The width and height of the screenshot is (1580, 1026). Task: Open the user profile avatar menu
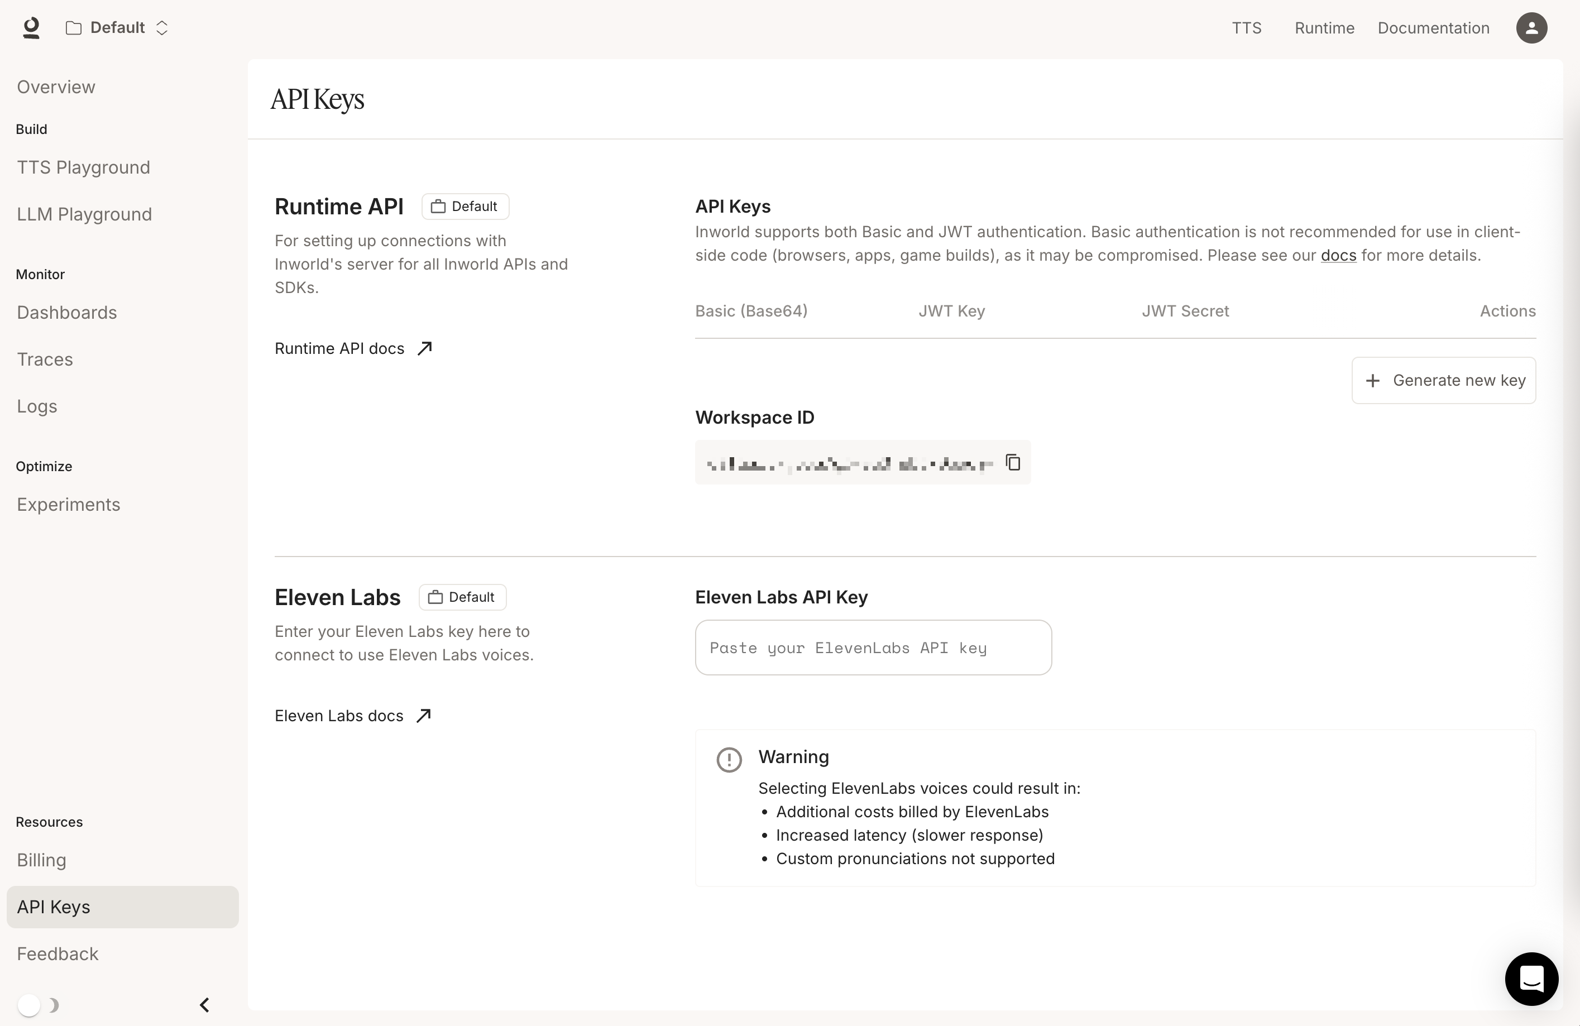(1531, 28)
